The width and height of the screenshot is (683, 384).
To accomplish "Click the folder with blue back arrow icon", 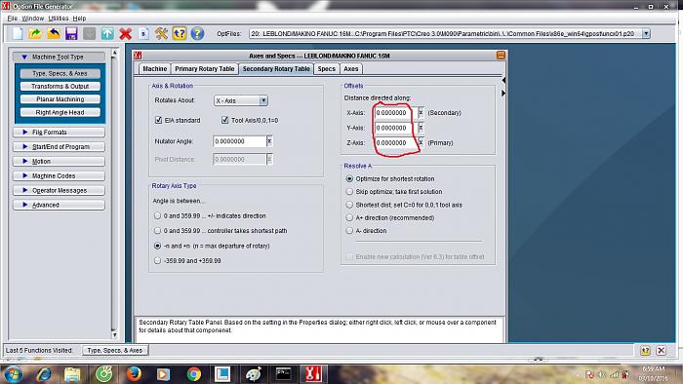I will point(54,33).
